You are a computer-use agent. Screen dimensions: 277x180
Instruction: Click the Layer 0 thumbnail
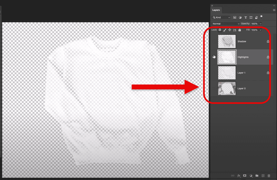pos(227,88)
